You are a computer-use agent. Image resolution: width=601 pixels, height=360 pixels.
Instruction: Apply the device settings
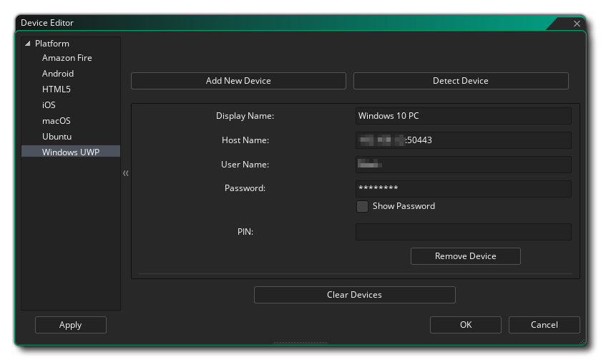pyautogui.click(x=71, y=325)
